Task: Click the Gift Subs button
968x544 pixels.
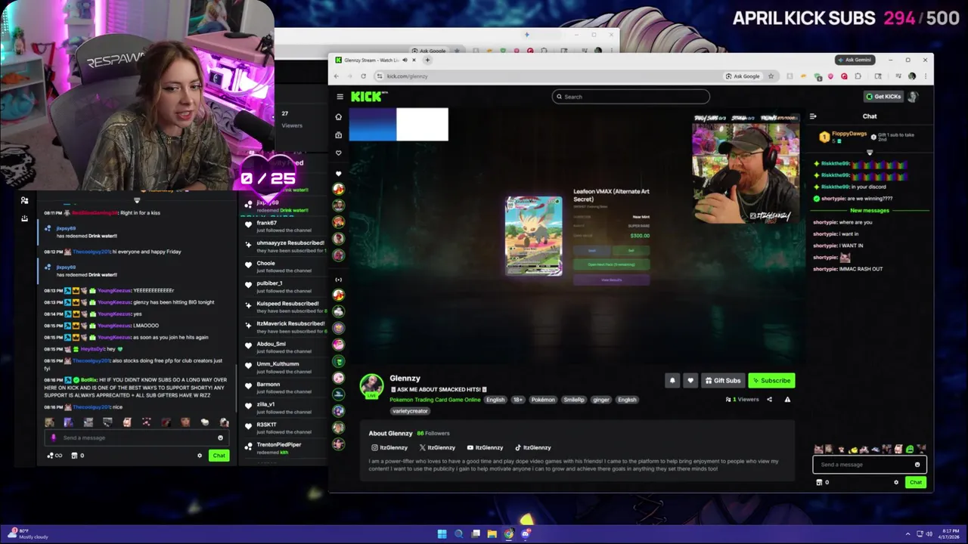Action: click(722, 381)
